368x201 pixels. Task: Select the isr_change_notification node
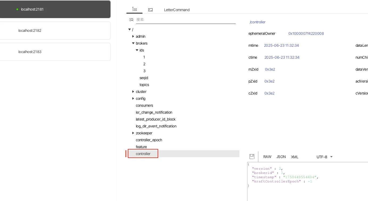click(154, 112)
